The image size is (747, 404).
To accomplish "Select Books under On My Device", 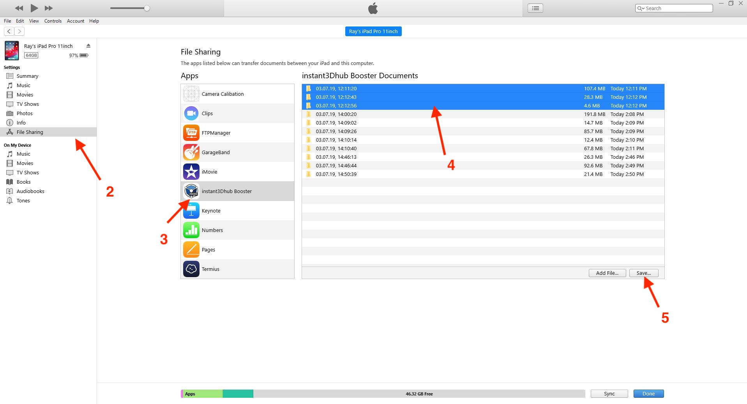I will click(x=48, y=182).
